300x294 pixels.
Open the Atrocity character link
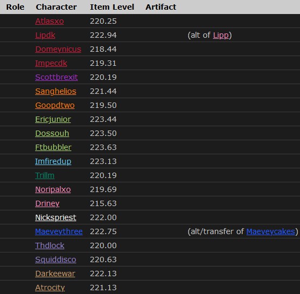pos(50,288)
